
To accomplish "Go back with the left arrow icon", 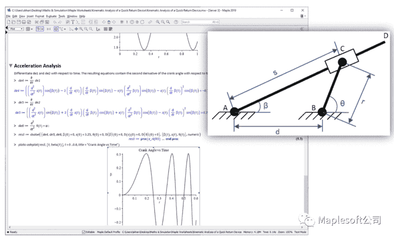I will tap(104, 22).
